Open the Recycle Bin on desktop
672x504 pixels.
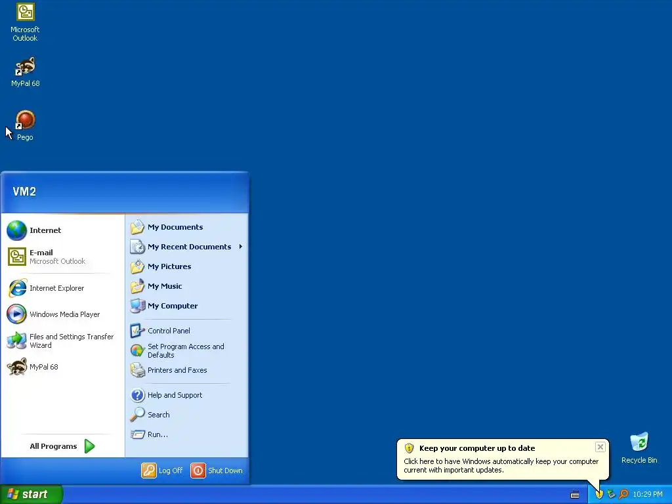coord(639,448)
